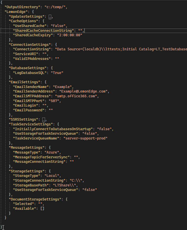187x230 pixels.
Task: Select the "Azure" value
Action: tap(52, 152)
